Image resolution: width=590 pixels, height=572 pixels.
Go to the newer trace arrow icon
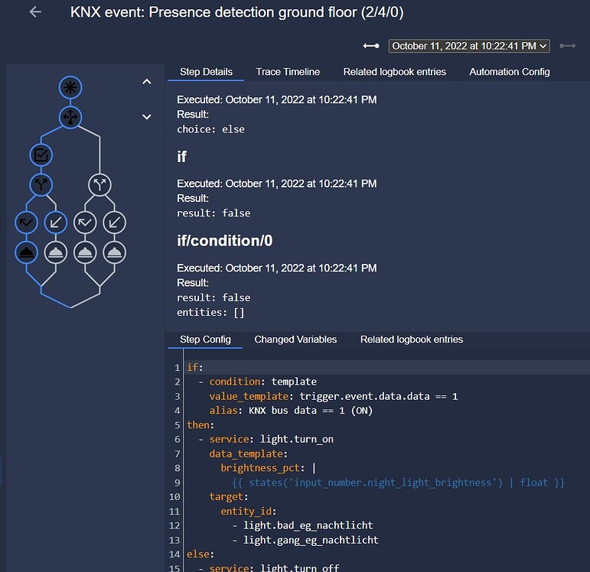567,46
